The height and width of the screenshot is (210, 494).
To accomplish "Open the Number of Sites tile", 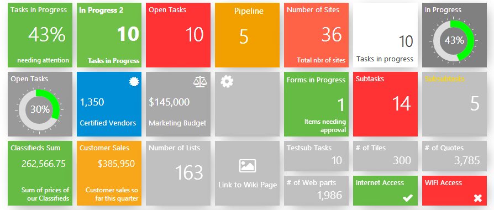I will pos(316,35).
